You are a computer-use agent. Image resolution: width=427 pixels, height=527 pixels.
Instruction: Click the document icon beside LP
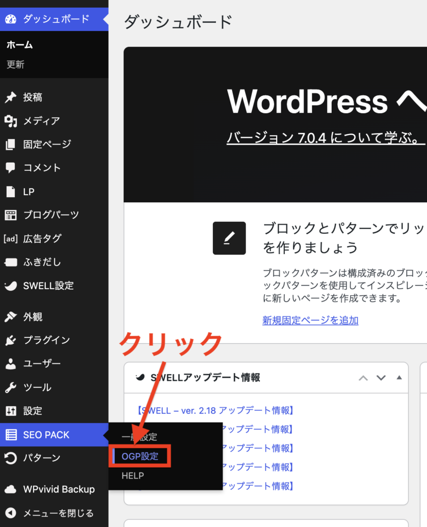(x=10, y=191)
